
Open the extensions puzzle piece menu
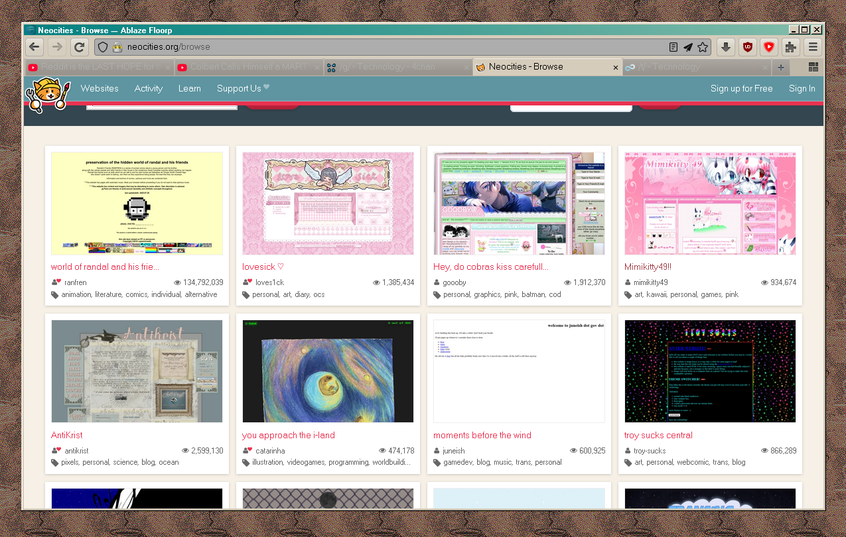790,47
